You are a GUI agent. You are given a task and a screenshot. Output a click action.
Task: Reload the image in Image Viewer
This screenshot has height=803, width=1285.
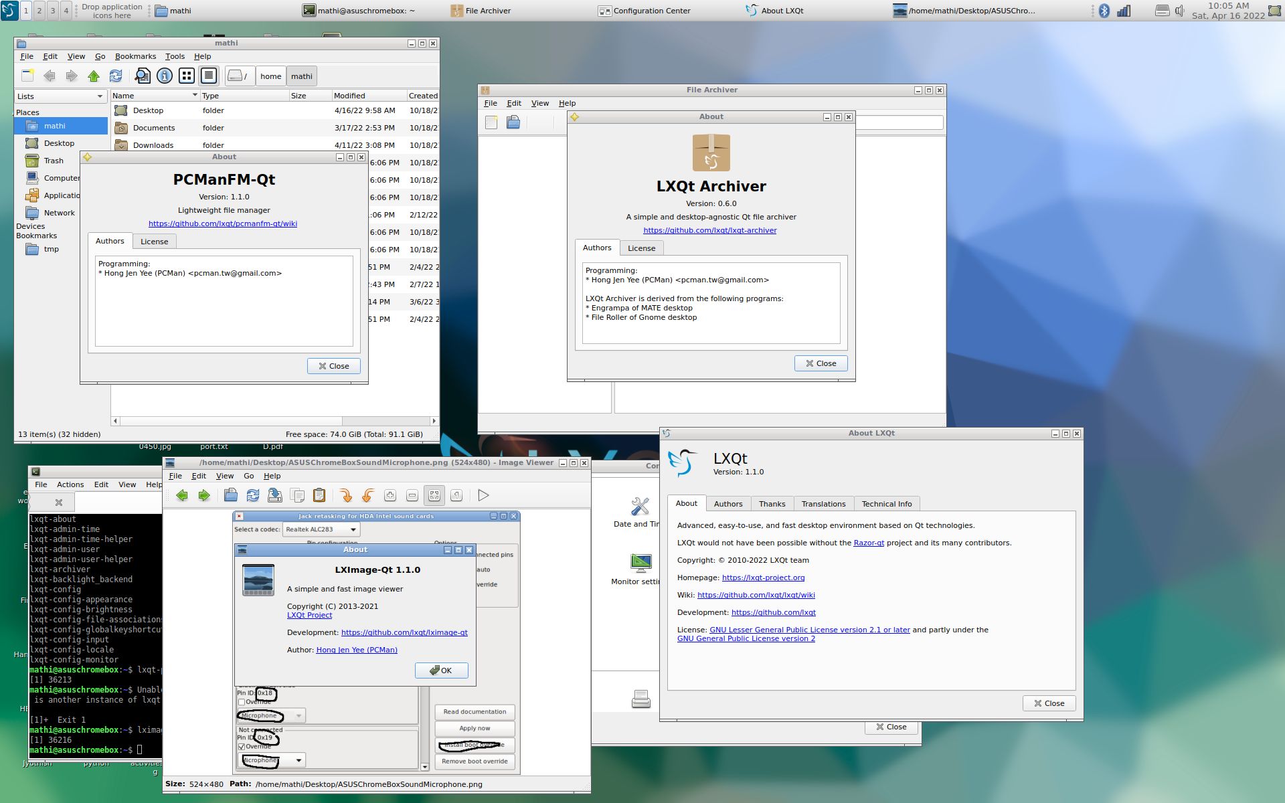(x=253, y=495)
